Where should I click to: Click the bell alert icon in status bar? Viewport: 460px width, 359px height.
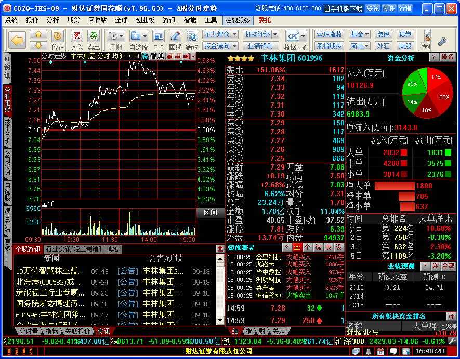(368, 351)
